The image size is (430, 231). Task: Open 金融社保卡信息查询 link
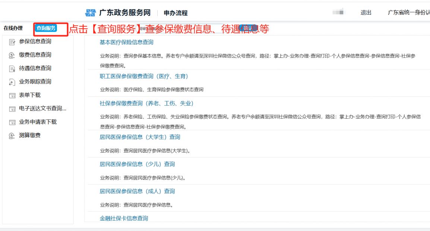coord(124,218)
